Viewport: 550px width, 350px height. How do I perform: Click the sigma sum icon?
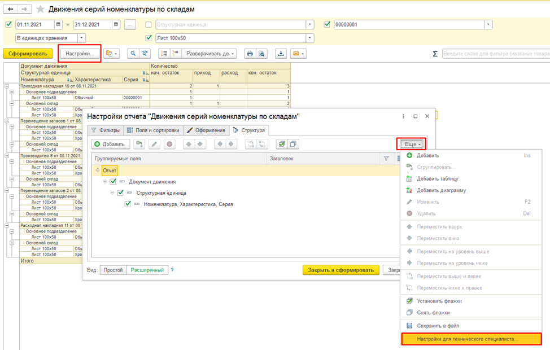click(435, 54)
